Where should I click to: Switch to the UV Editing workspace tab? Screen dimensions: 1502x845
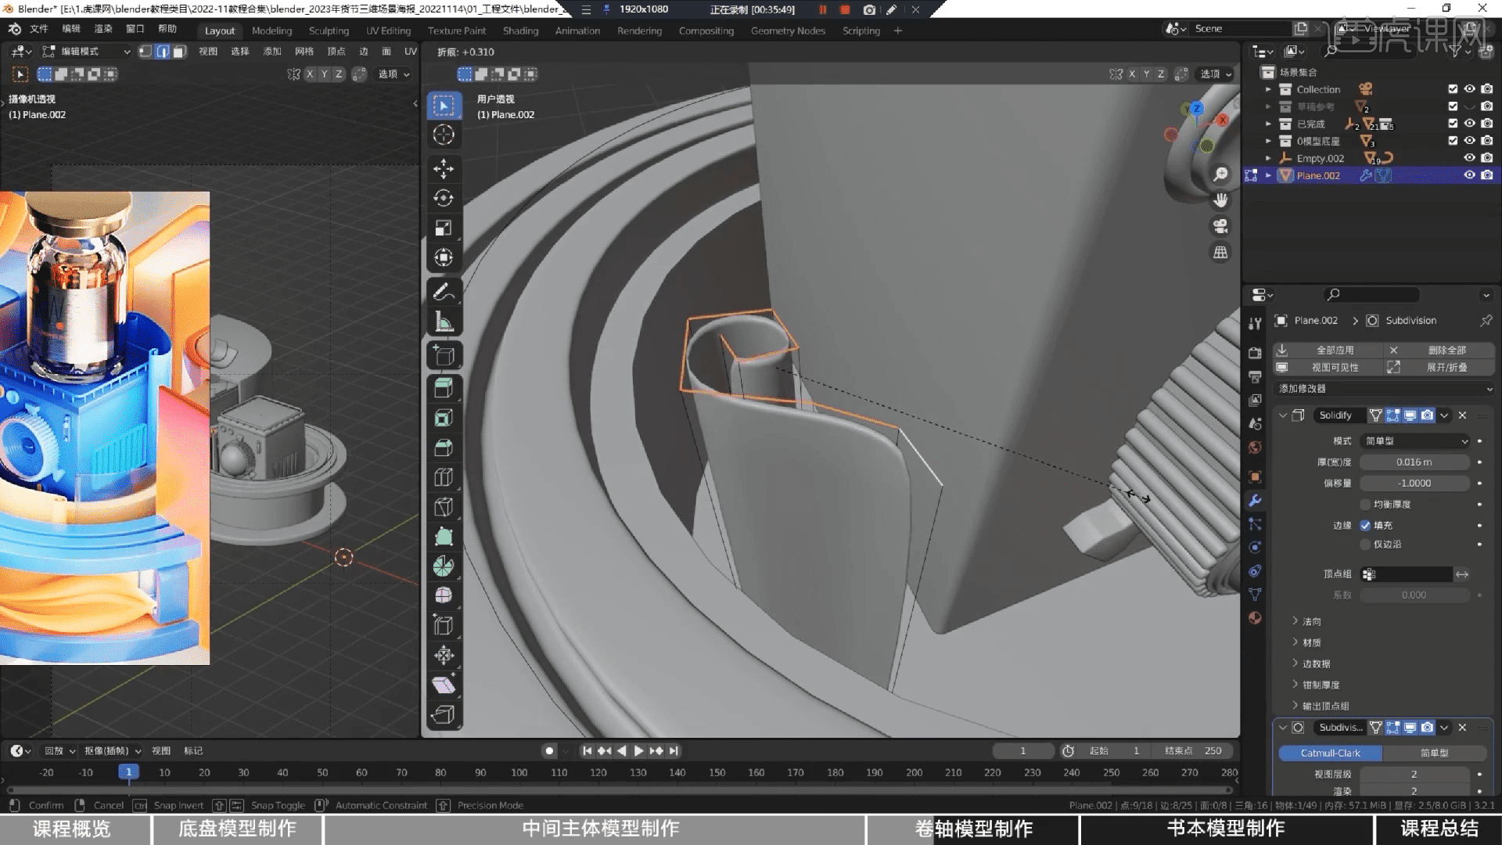pyautogui.click(x=388, y=31)
